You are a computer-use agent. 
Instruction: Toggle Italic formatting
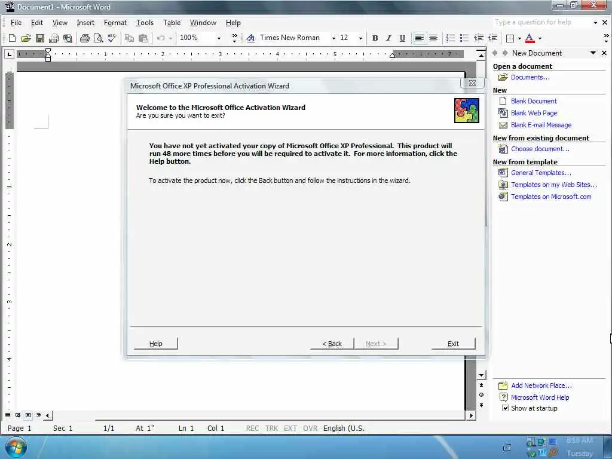click(388, 38)
